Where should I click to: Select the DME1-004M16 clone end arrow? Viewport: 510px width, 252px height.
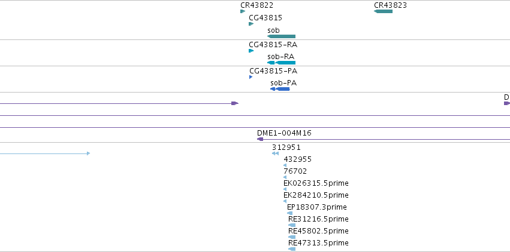(260, 139)
